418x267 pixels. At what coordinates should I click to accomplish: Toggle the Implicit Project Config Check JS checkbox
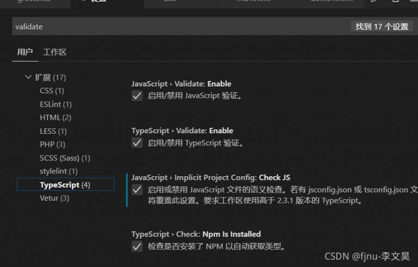(x=137, y=190)
